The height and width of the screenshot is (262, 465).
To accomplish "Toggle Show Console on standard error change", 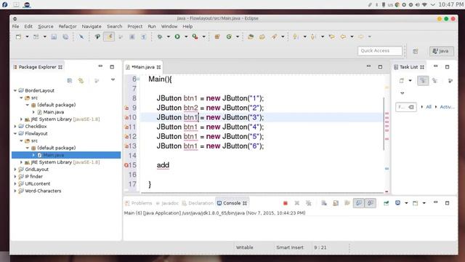I will point(371,203).
